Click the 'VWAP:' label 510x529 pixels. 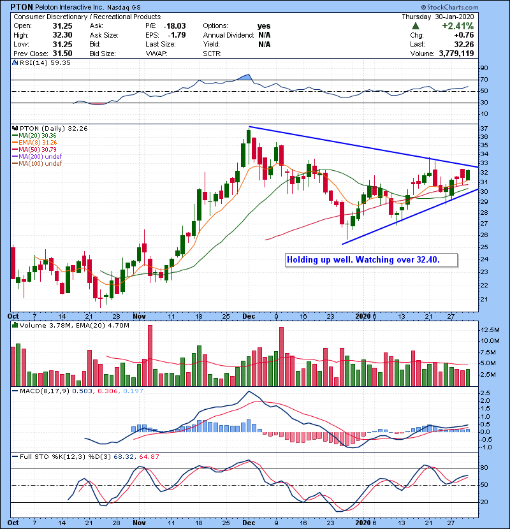[157, 54]
